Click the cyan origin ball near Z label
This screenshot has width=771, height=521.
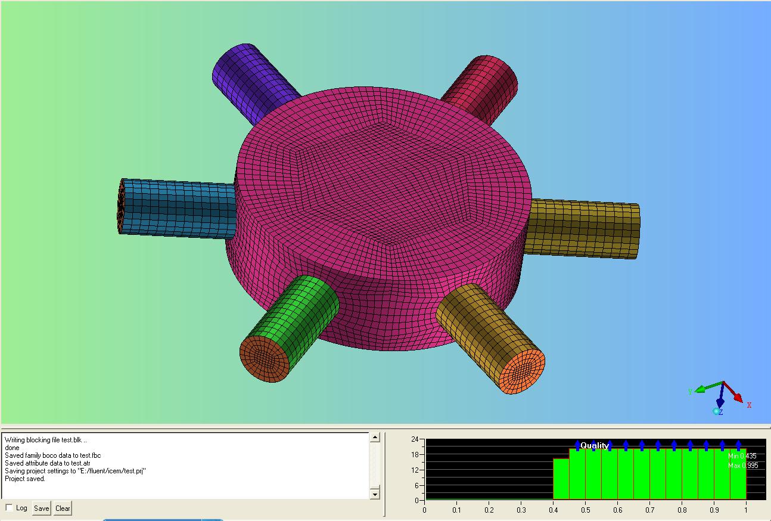(x=716, y=411)
